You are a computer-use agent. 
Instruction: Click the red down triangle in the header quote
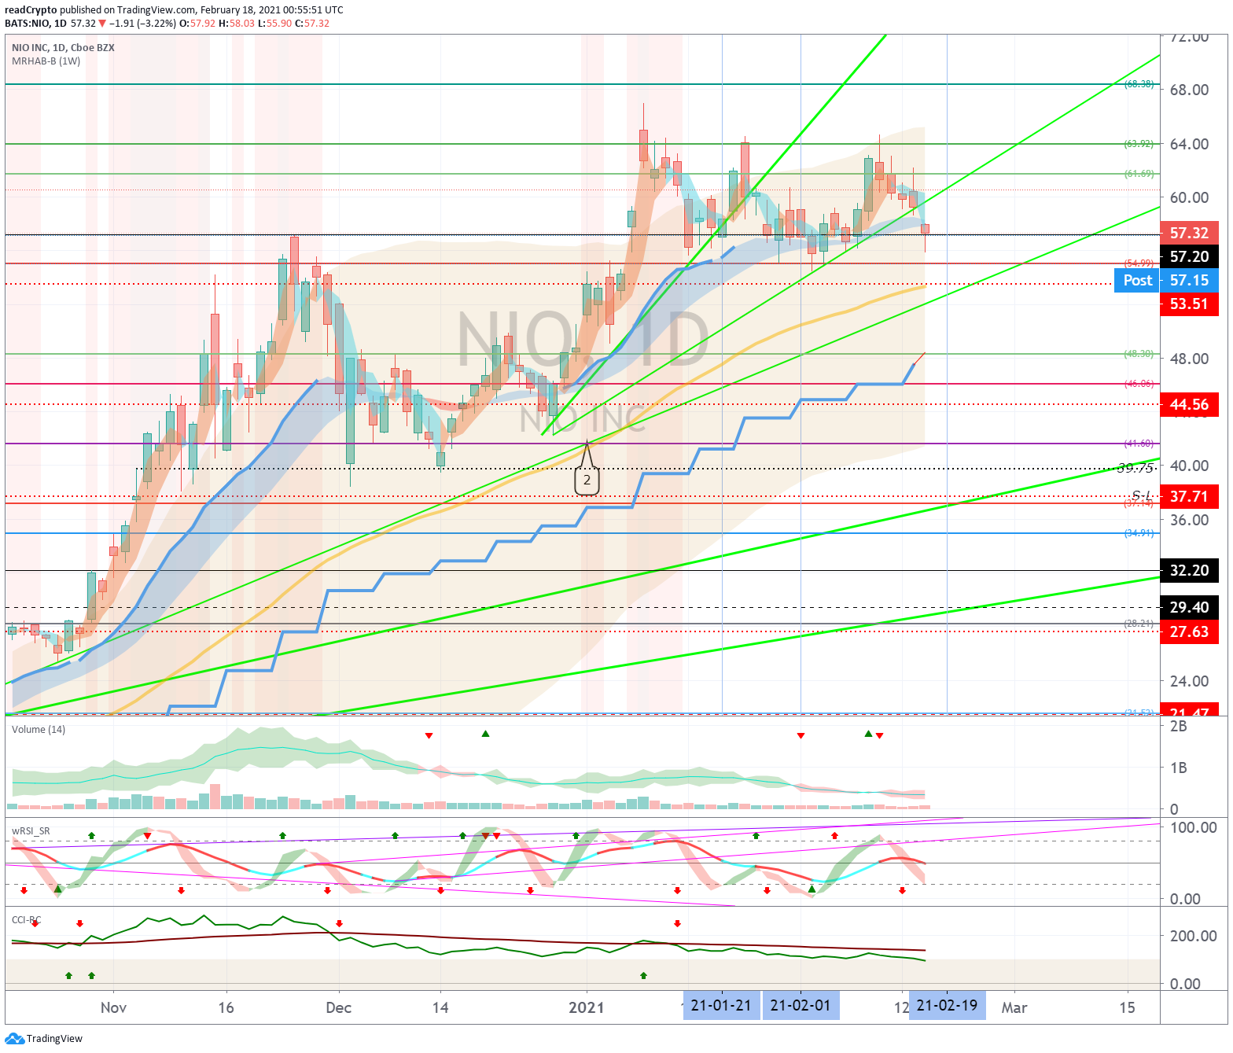[102, 24]
